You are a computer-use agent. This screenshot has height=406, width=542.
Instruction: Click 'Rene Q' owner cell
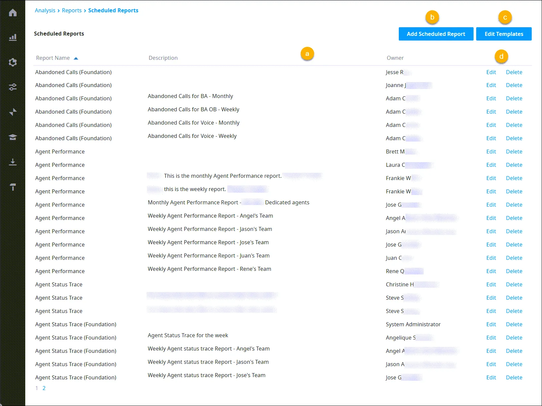[395, 271]
